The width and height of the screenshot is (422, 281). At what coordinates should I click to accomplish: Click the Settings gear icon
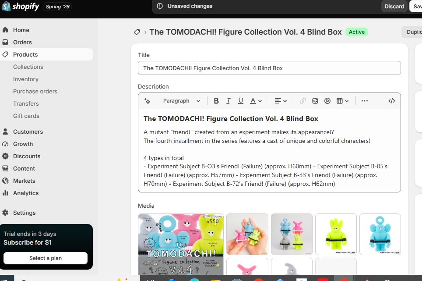pyautogui.click(x=5, y=213)
